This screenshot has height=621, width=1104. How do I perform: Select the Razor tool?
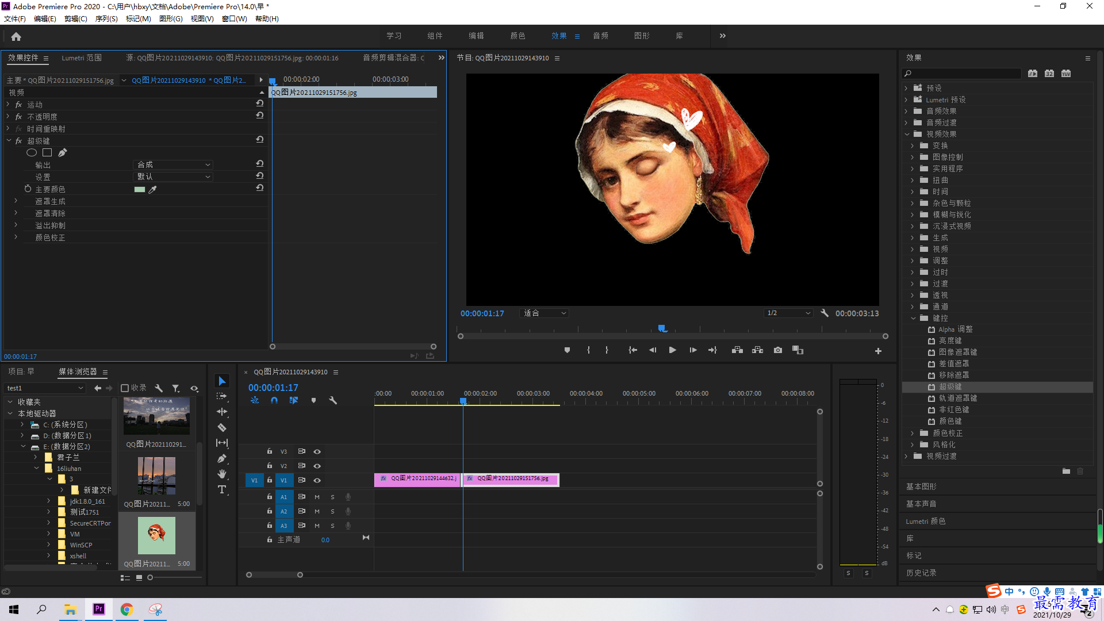tap(222, 428)
